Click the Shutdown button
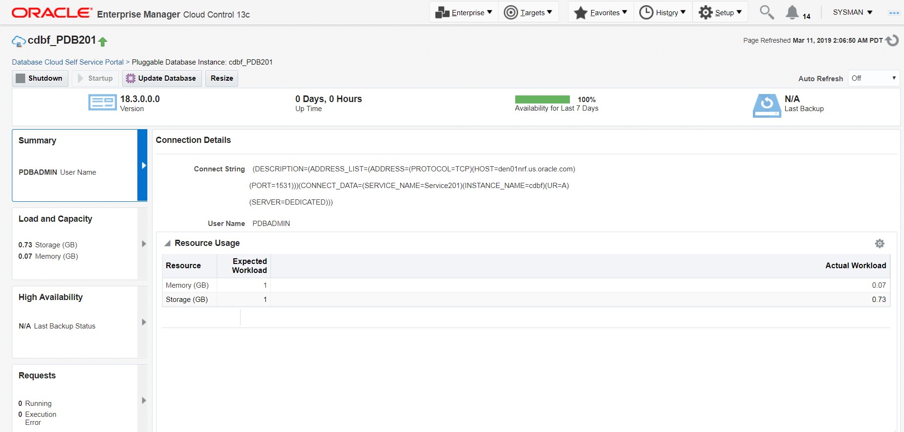Image resolution: width=904 pixels, height=432 pixels. pyautogui.click(x=40, y=78)
